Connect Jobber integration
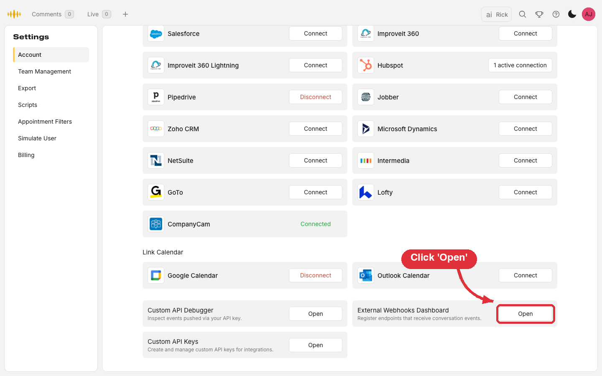Screen dimensions: 602x376 [525, 97]
